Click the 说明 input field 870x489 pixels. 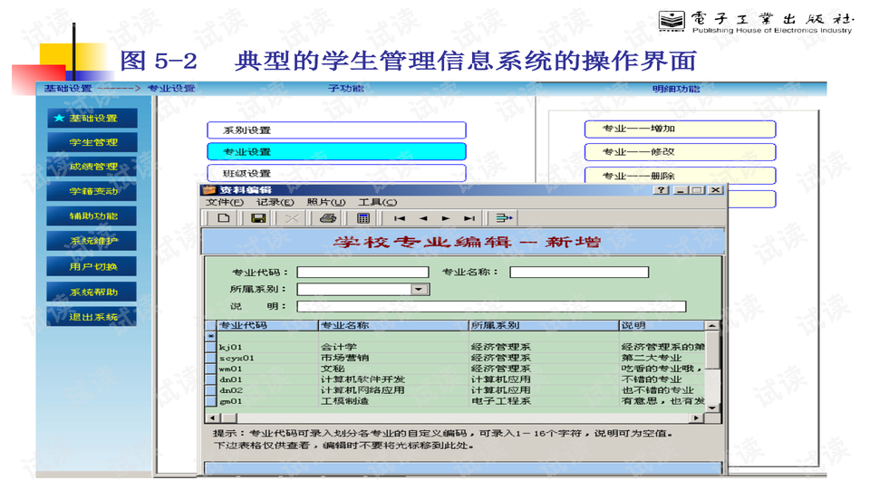click(x=491, y=307)
